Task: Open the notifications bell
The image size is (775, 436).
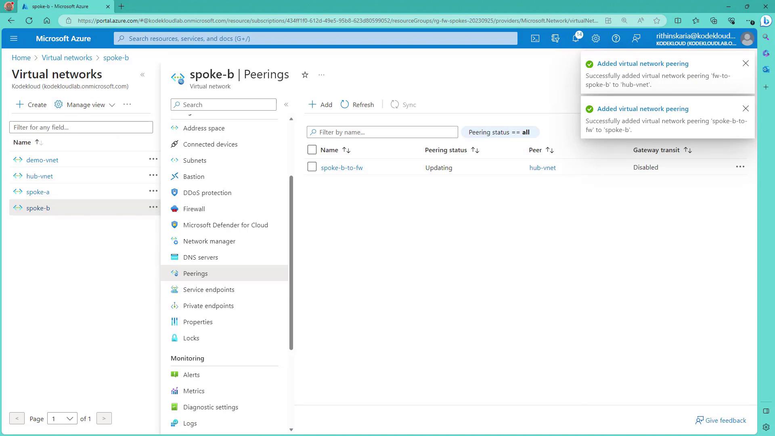Action: [x=576, y=38]
